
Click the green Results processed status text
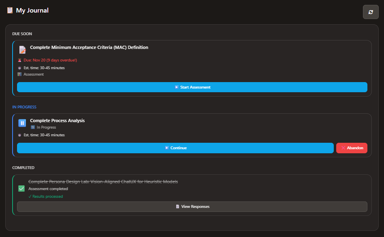[46, 197]
